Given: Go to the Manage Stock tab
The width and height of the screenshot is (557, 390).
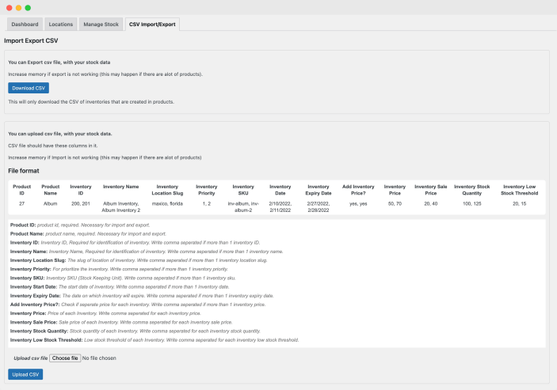Looking at the screenshot, I should [101, 25].
